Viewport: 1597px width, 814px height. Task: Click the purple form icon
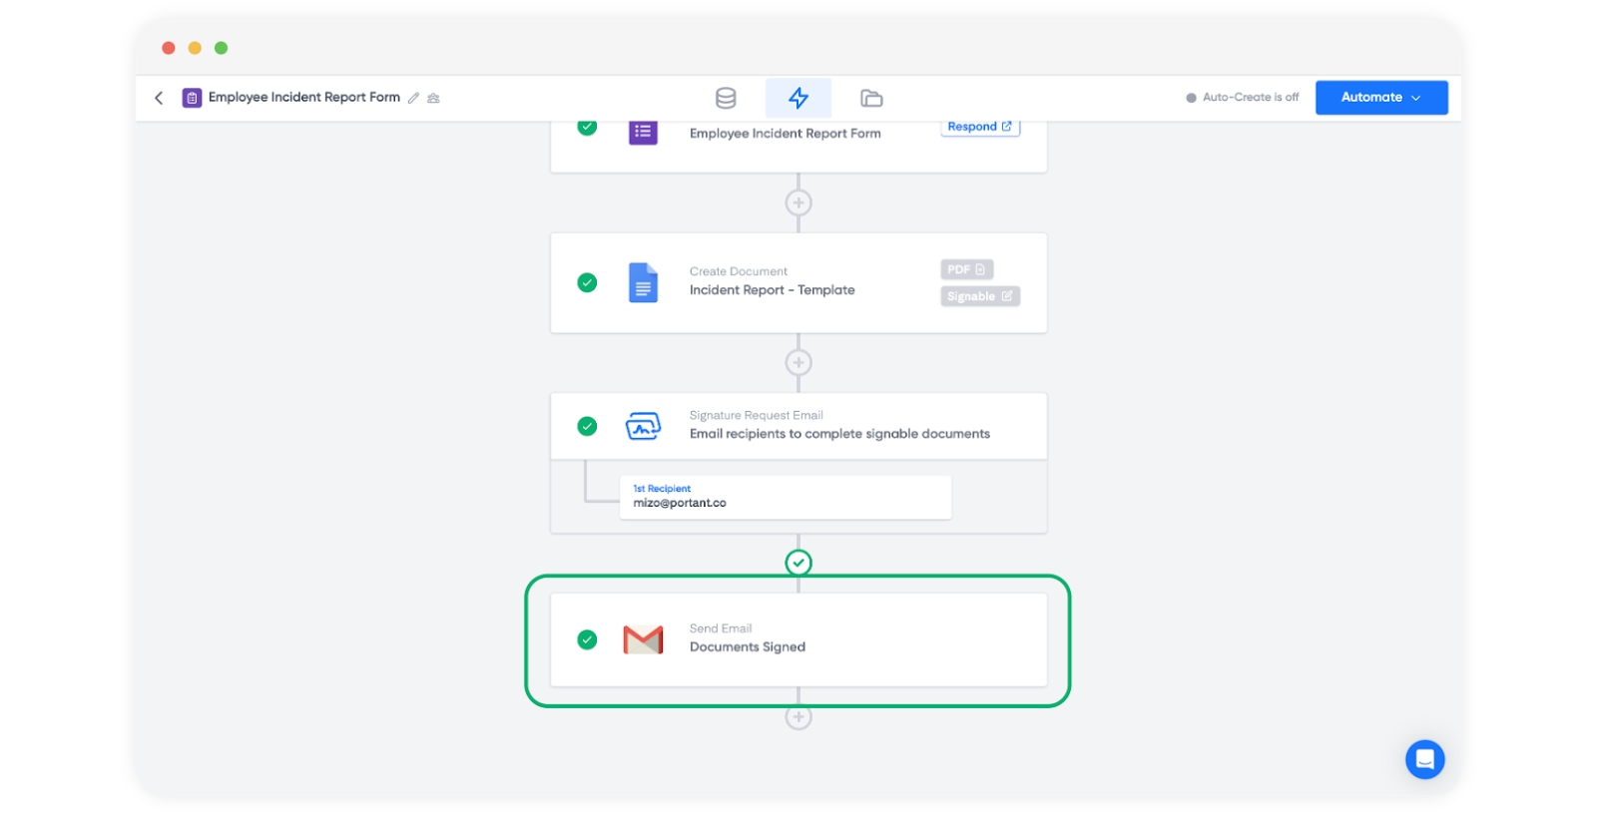(x=643, y=132)
